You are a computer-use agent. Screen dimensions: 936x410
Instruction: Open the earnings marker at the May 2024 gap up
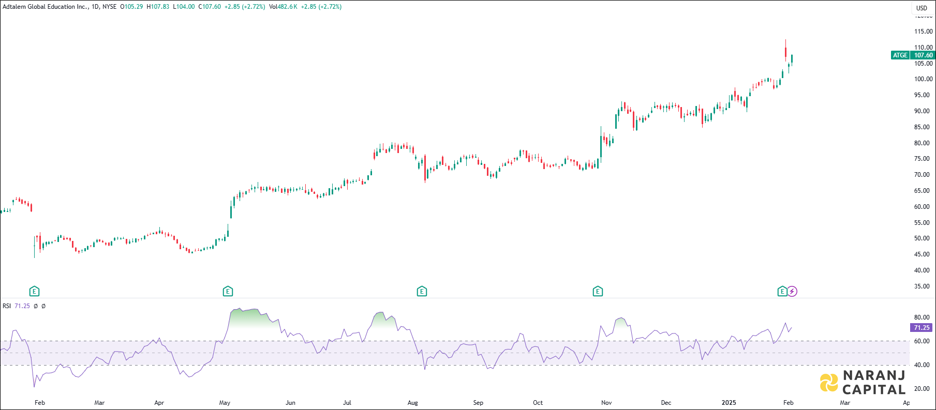[228, 292]
